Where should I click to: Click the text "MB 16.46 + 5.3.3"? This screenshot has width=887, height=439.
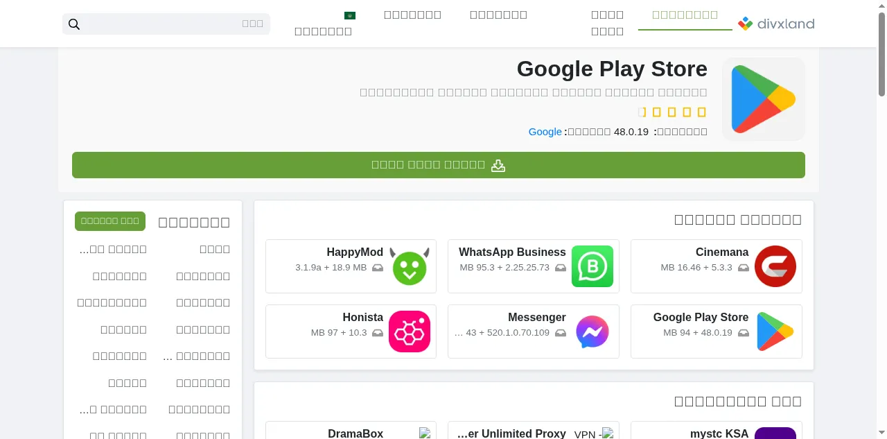coord(696,268)
